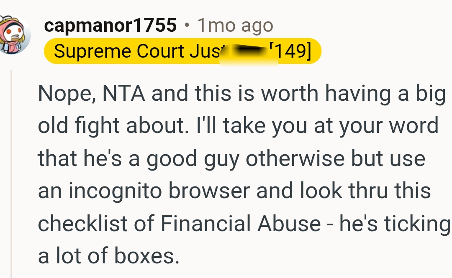The width and height of the screenshot is (452, 278).
Task: Click the word thru in the comment
Action: 369,191
